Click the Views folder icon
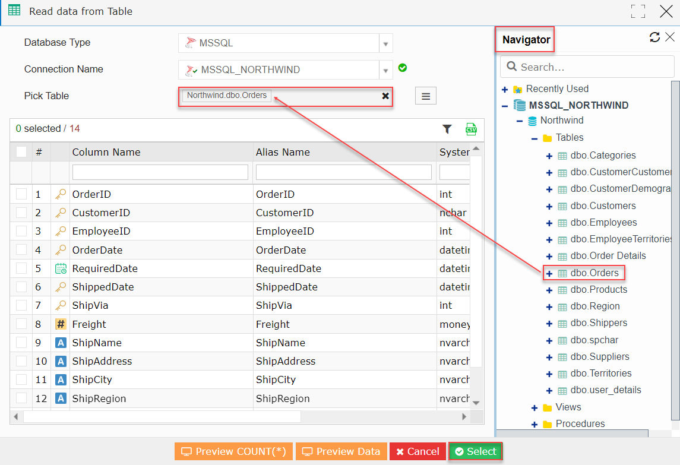This screenshot has height=465, width=680. pyautogui.click(x=548, y=408)
